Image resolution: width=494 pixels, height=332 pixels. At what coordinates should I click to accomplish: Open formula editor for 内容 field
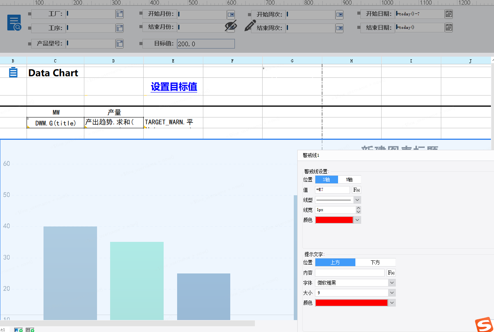click(391, 273)
